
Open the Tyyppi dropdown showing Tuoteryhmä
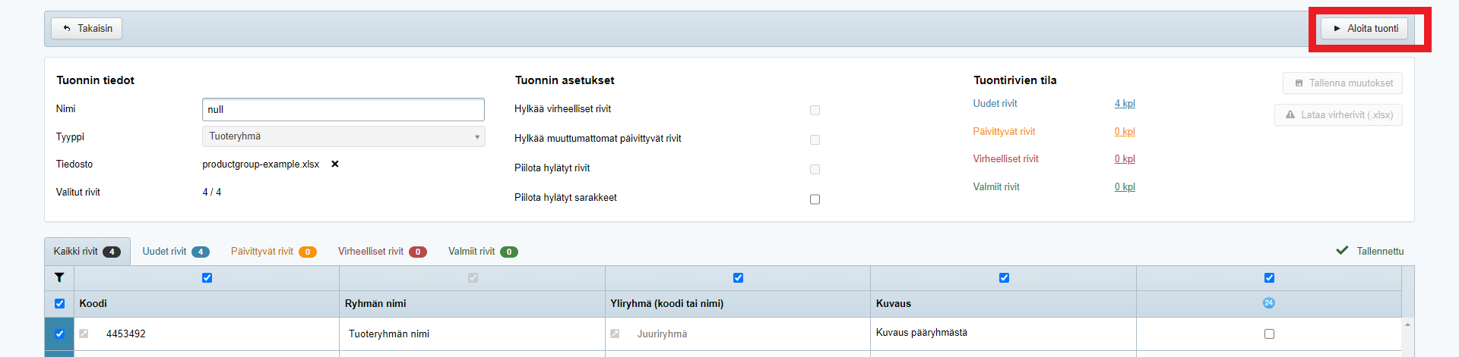[343, 136]
